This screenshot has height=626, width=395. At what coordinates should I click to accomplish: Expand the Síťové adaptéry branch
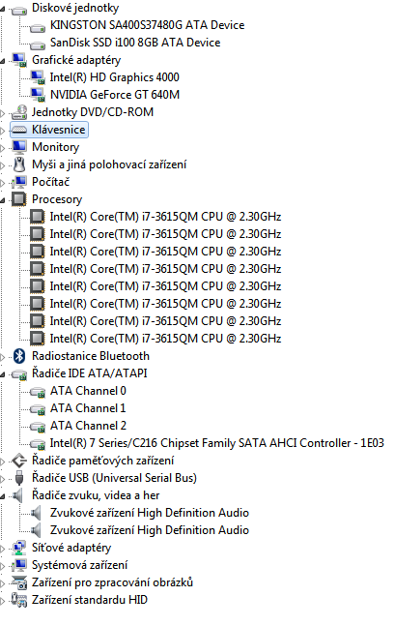(2, 549)
